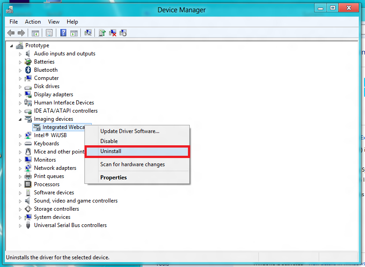This screenshot has height=267, width=365.
Task: Choose Update Driver Software from context menu
Action: (138, 131)
